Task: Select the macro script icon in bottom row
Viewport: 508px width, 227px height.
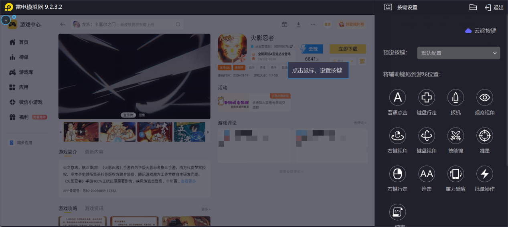Action: (397, 212)
